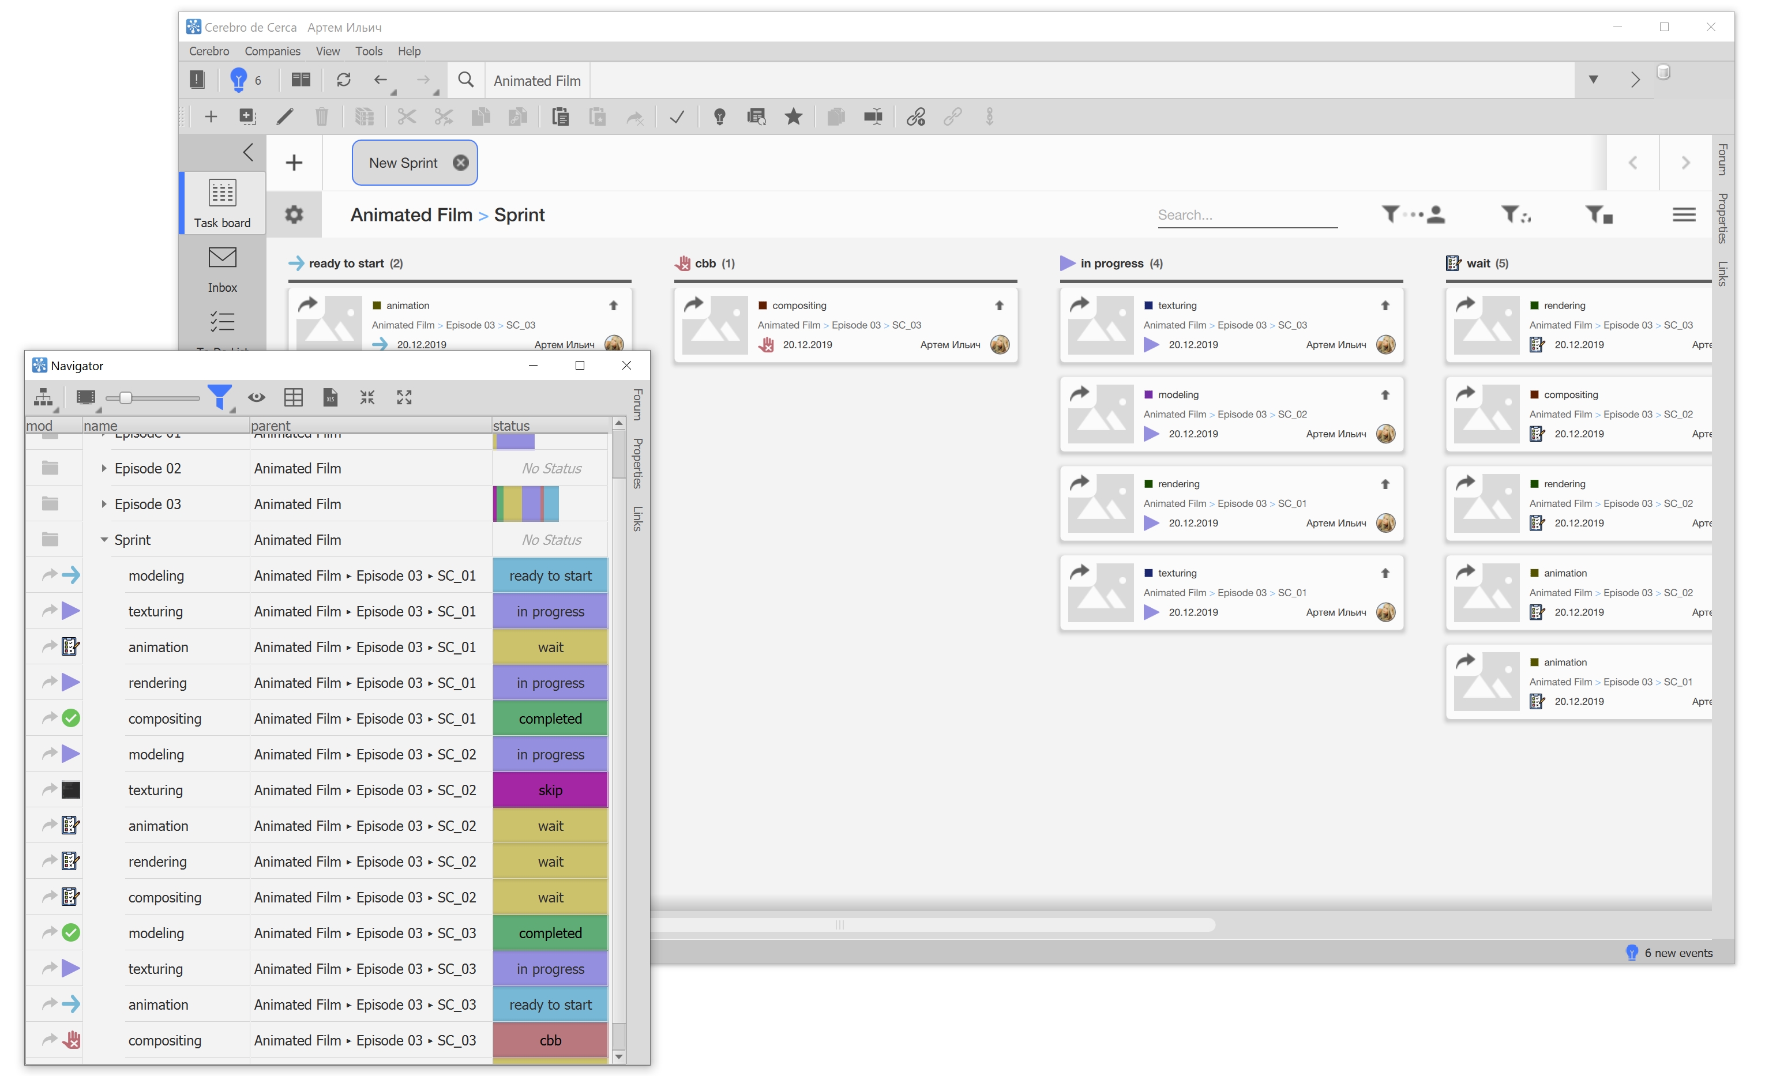Click the next tab chevron on task board
This screenshot has height=1076, width=1765.
[1685, 163]
